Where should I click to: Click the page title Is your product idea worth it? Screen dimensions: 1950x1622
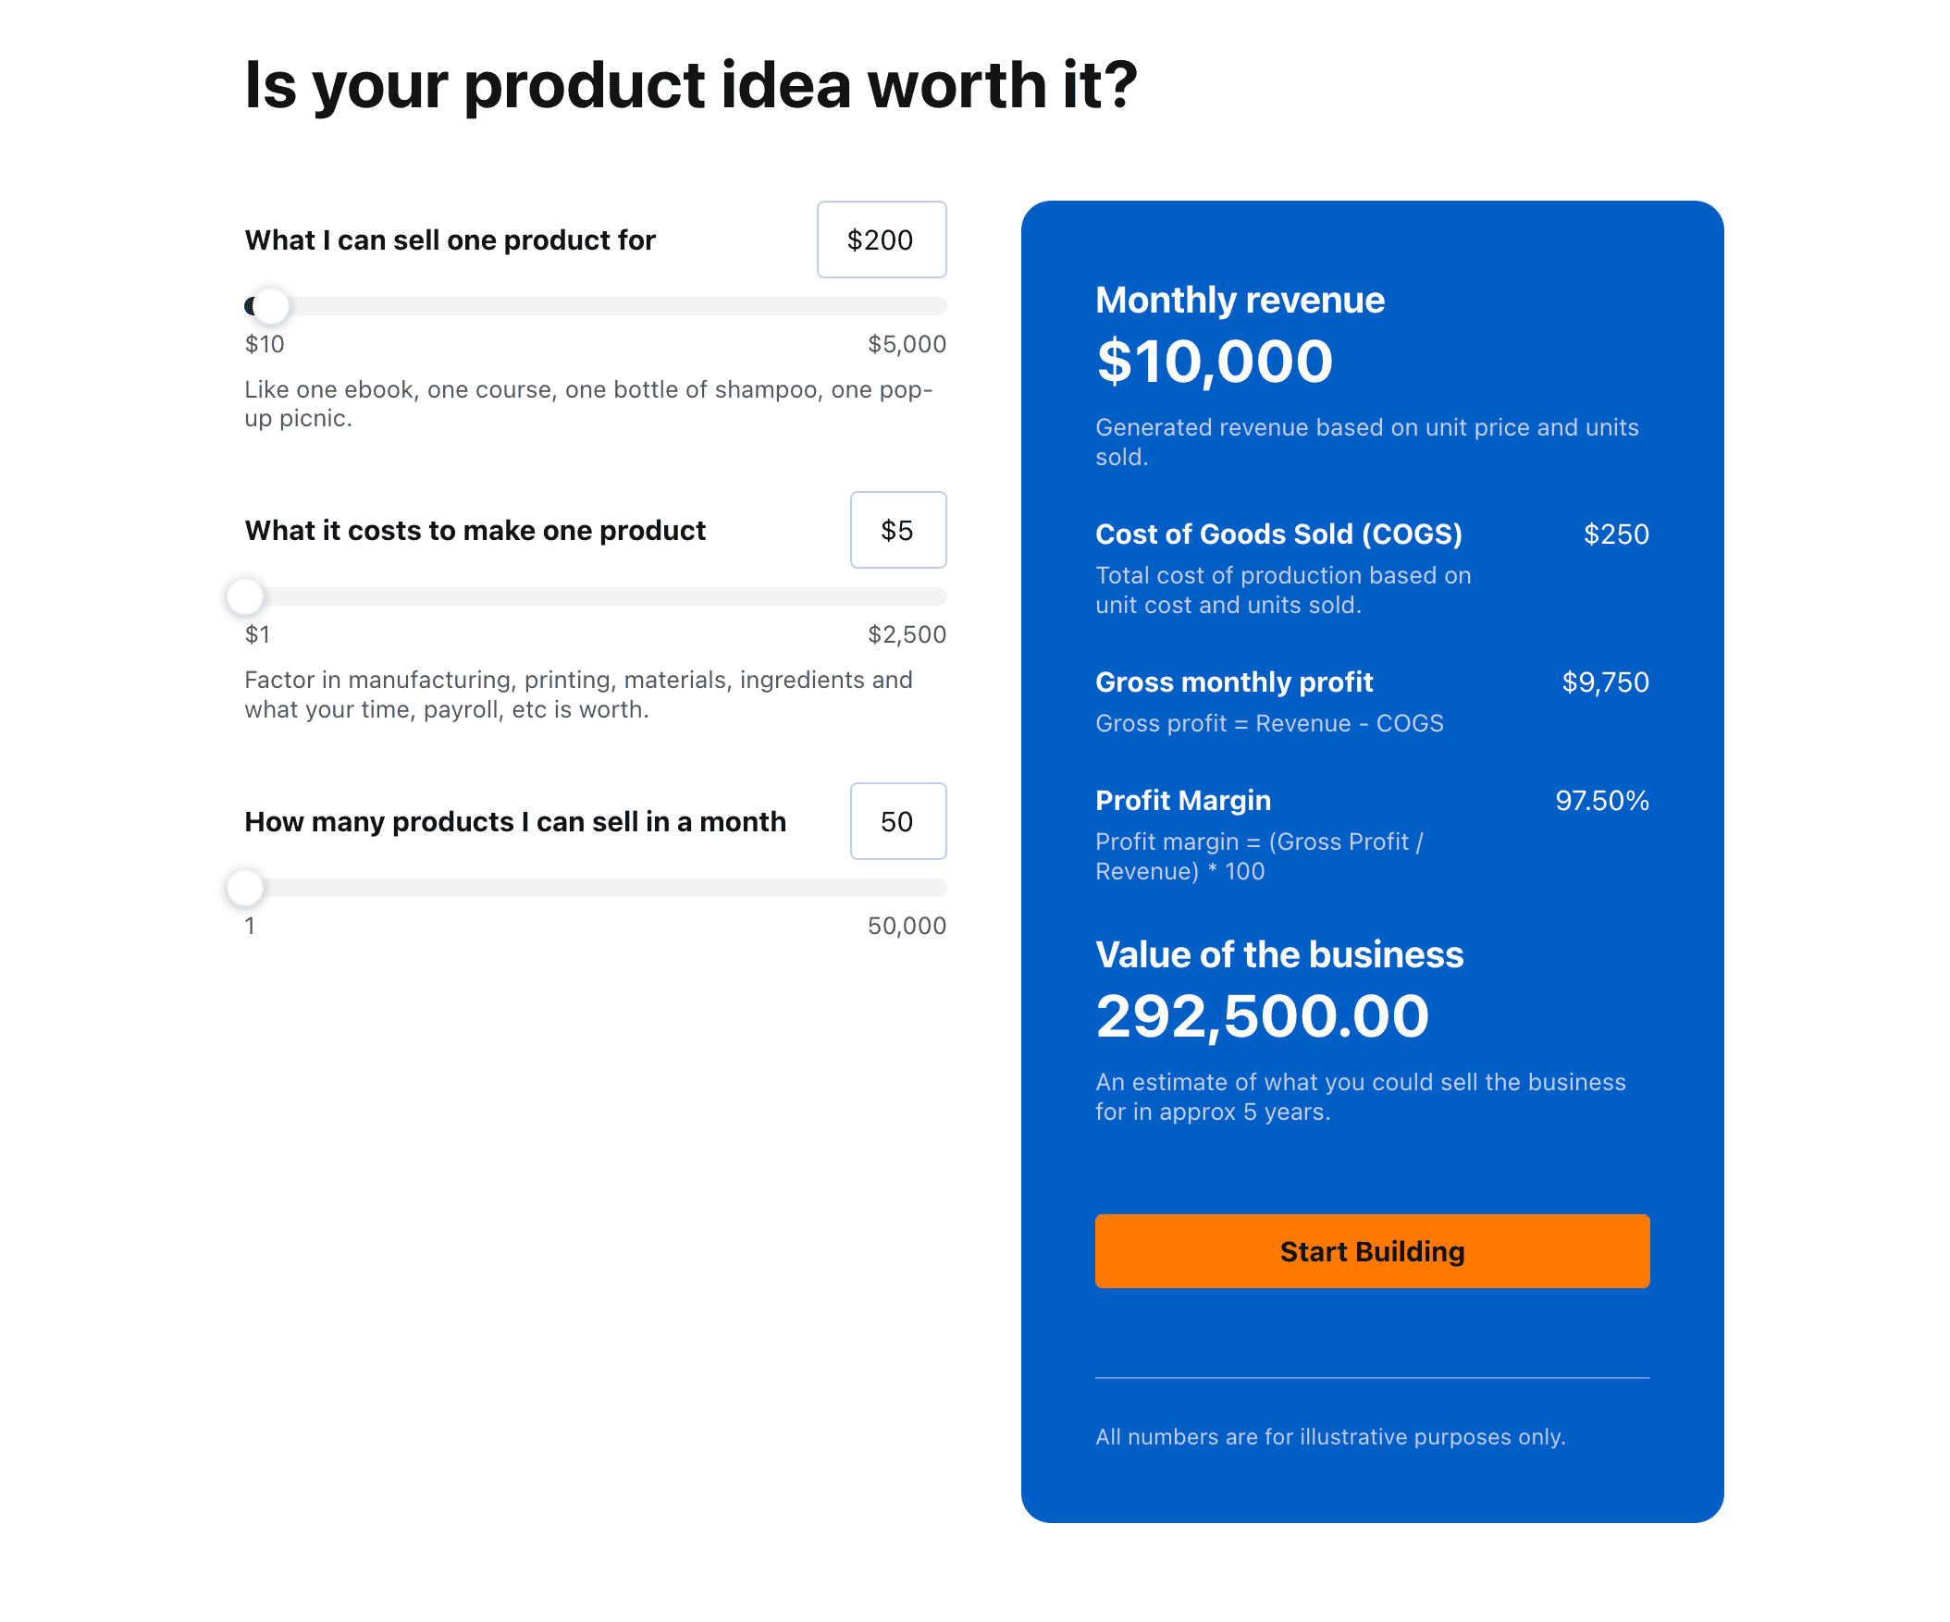tap(691, 84)
